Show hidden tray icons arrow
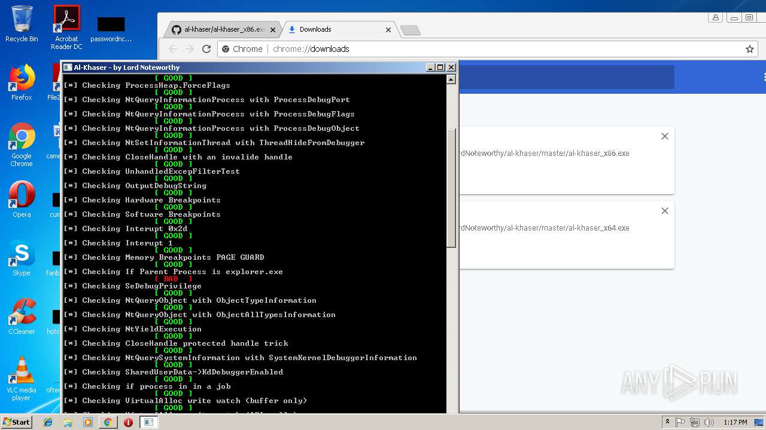 [667, 422]
